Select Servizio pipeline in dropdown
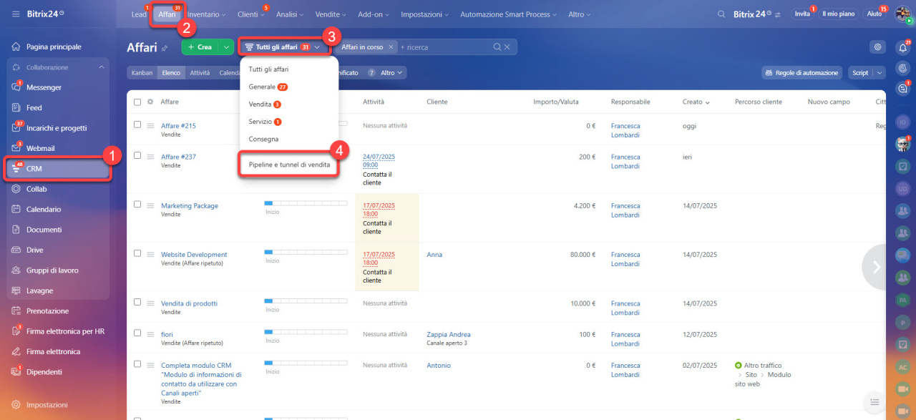The height and width of the screenshot is (420, 916). tap(265, 122)
